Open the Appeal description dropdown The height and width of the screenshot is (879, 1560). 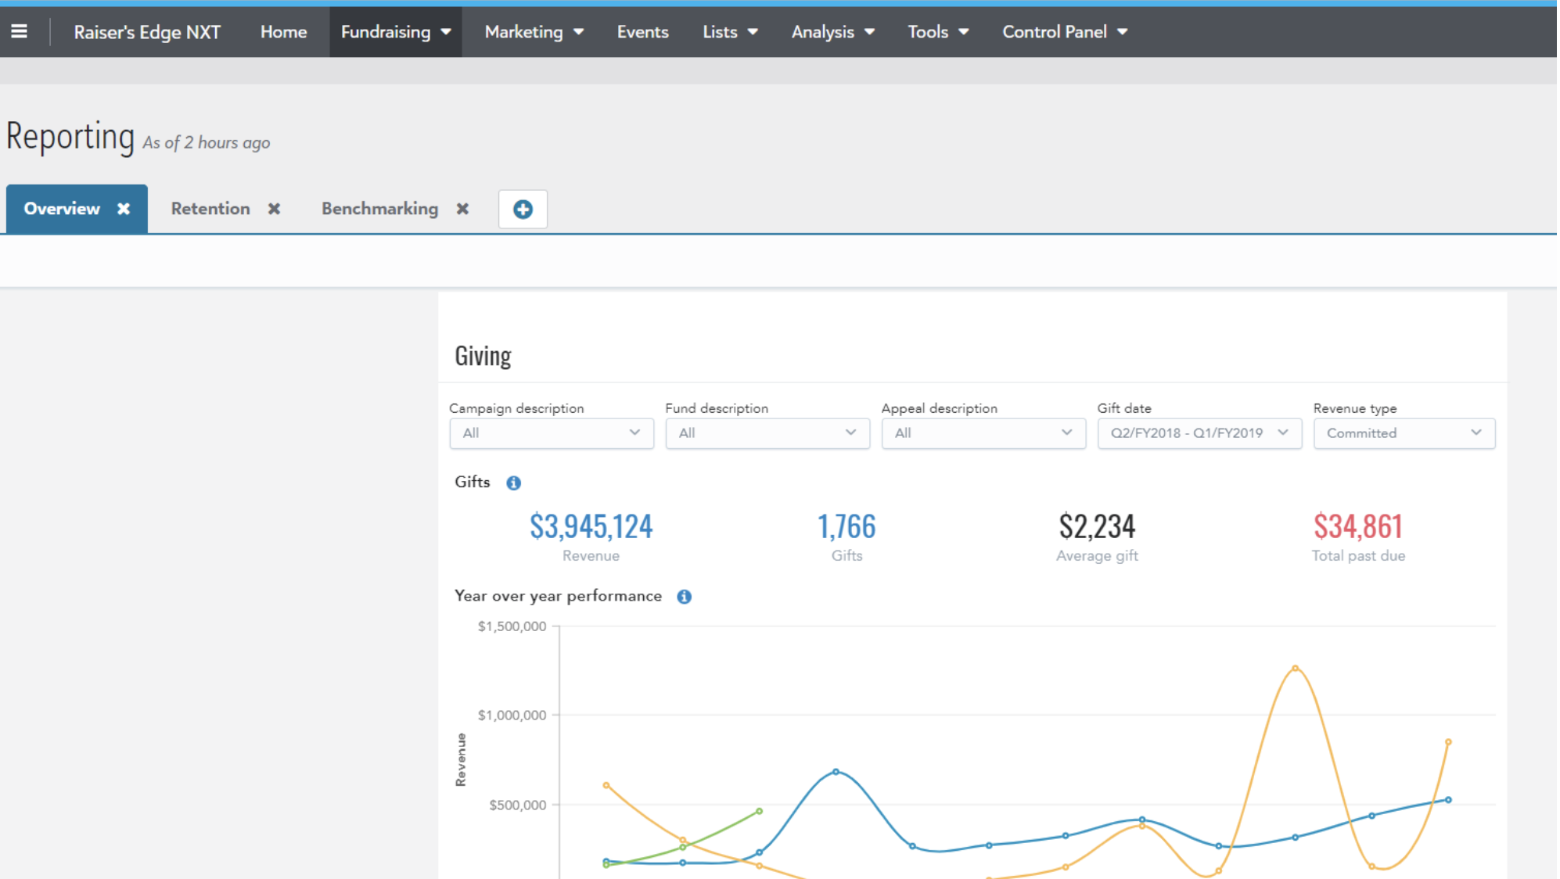click(983, 433)
